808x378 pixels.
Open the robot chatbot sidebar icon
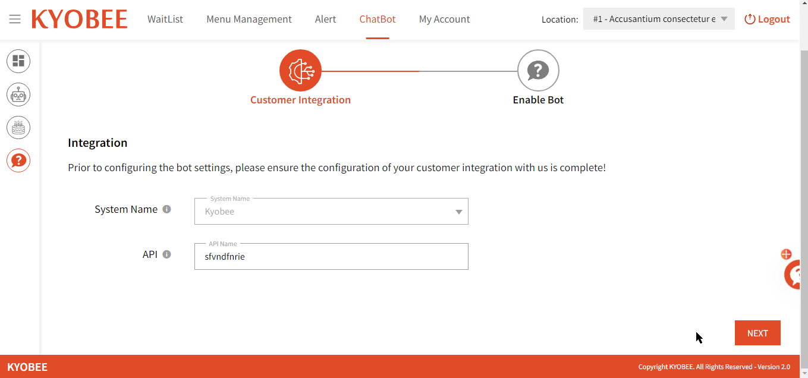18,94
